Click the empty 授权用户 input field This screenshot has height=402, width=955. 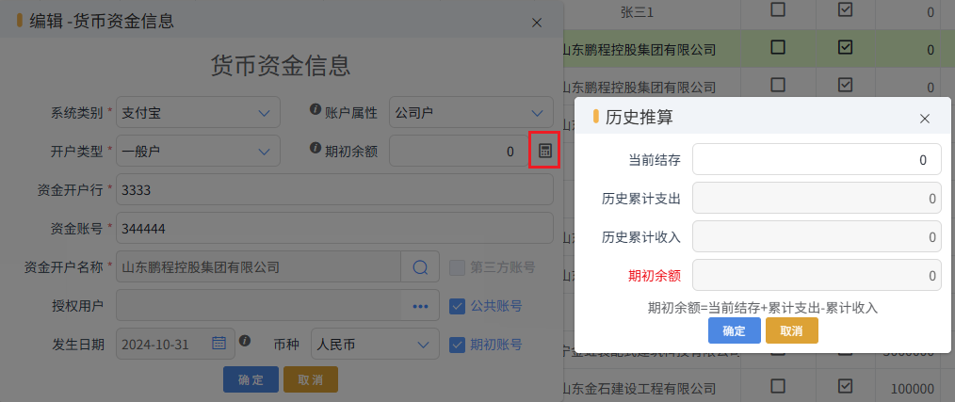pyautogui.click(x=259, y=306)
